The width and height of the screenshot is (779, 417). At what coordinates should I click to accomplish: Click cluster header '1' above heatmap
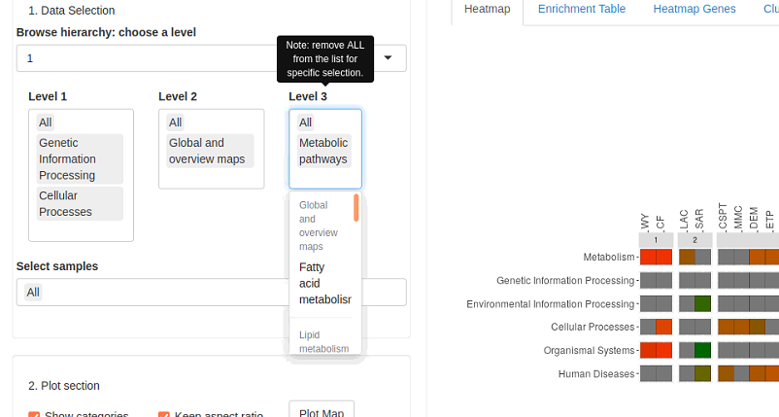656,240
